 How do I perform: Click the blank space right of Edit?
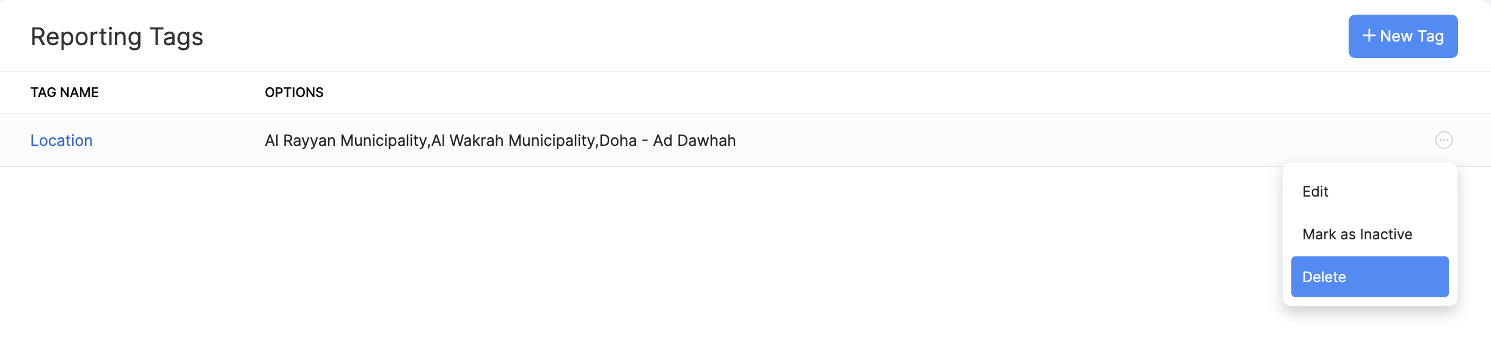1399,192
